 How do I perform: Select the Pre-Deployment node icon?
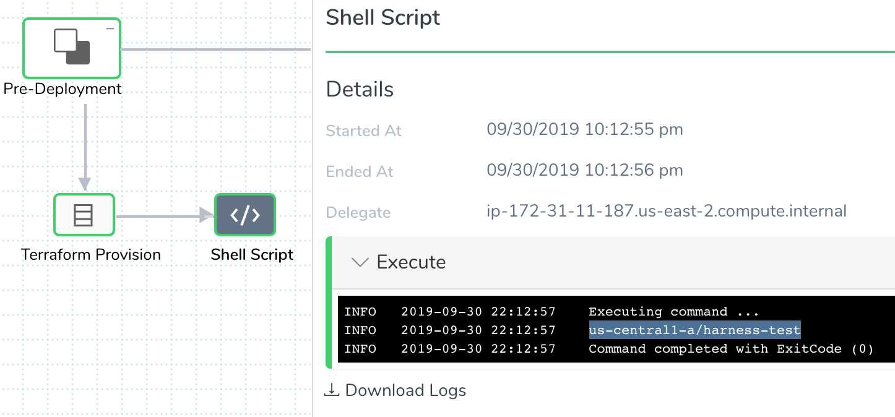pyautogui.click(x=72, y=46)
